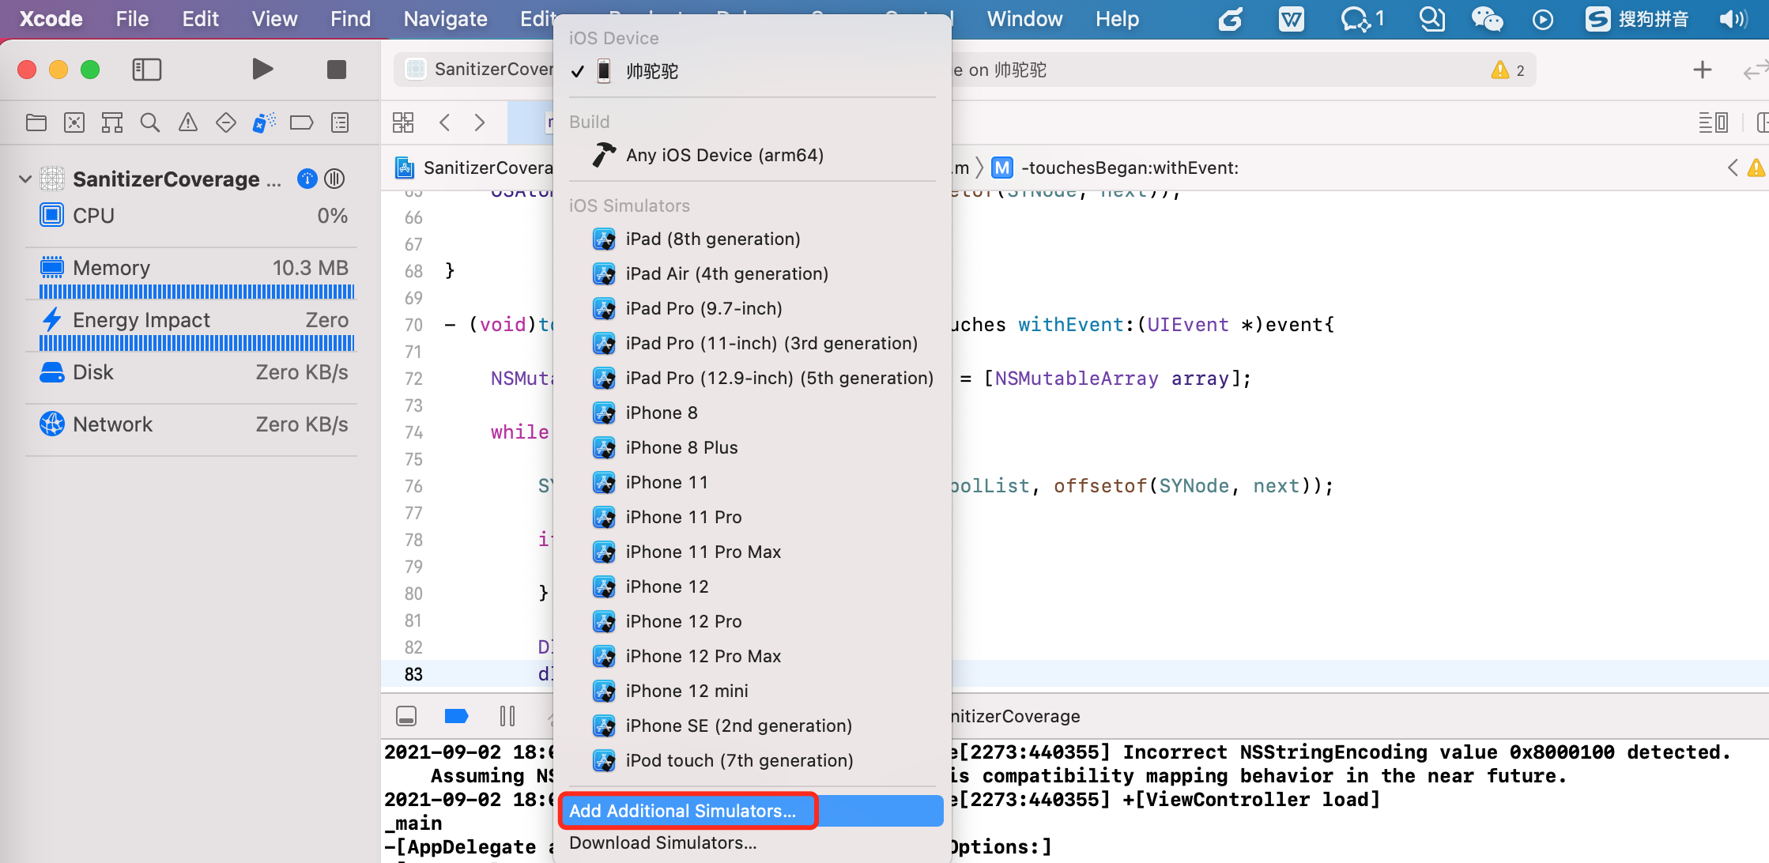This screenshot has width=1769, height=863.
Task: Open the editor options lines icon
Action: coord(1713,122)
